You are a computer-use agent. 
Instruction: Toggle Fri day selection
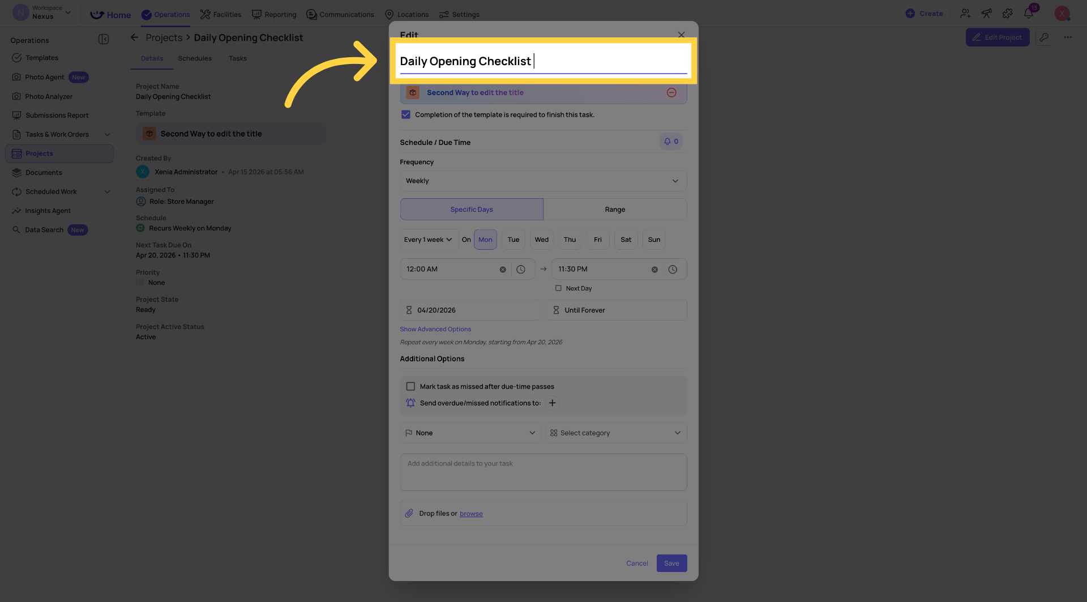point(598,240)
